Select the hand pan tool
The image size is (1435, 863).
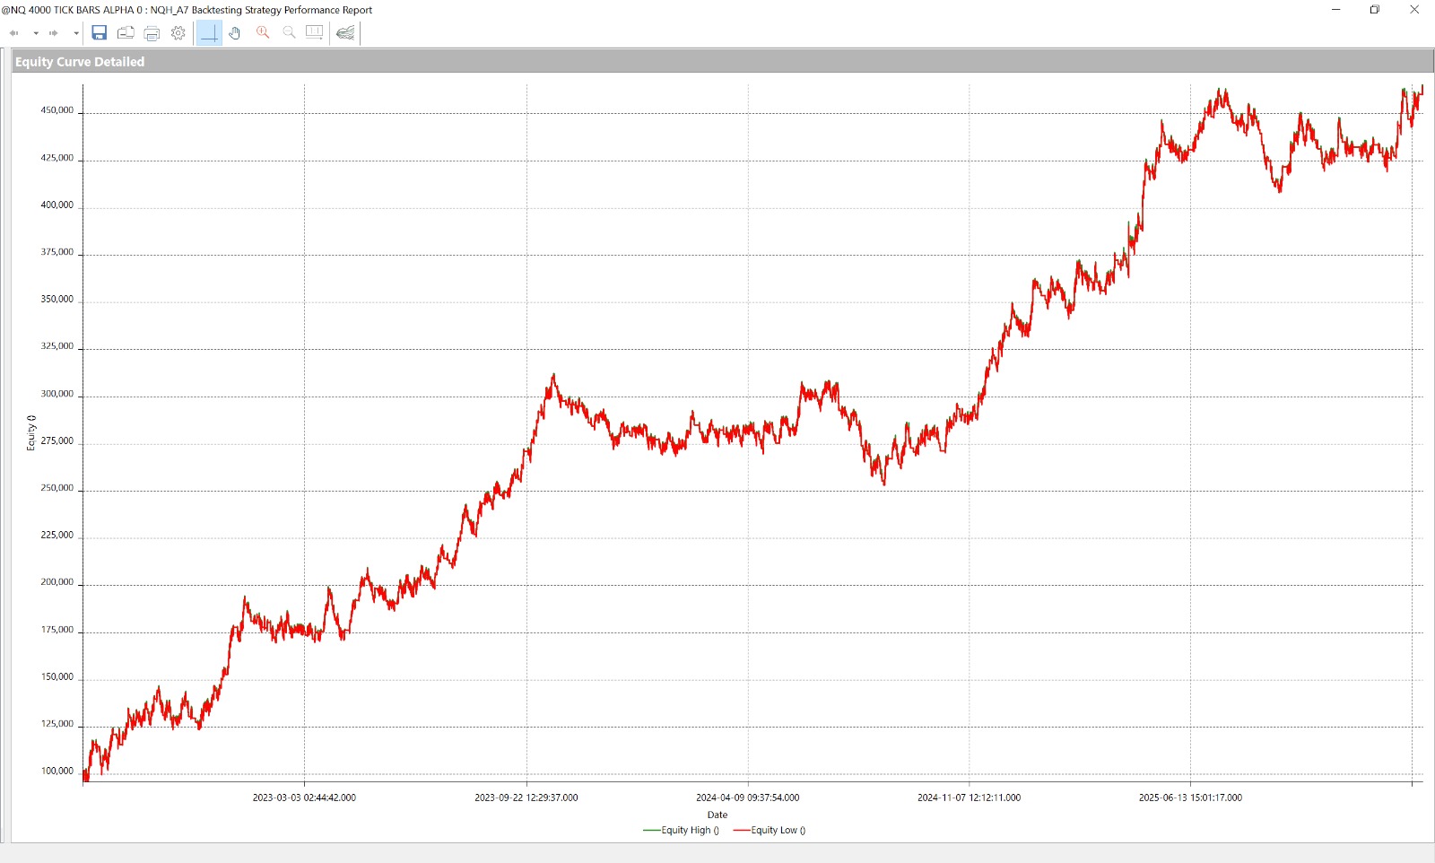tap(235, 33)
